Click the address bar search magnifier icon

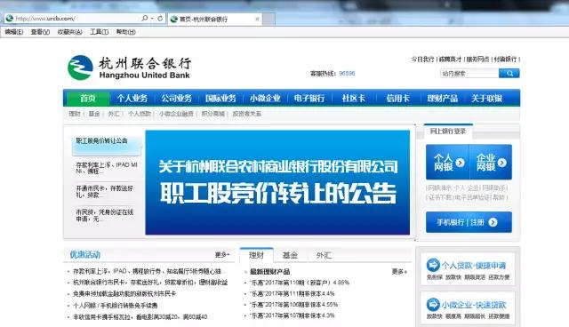145,18
